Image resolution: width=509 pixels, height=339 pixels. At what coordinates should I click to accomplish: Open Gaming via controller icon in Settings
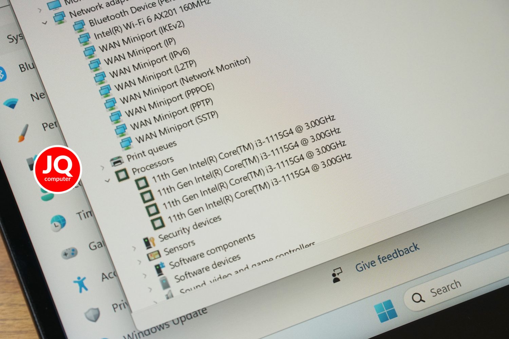click(70, 253)
